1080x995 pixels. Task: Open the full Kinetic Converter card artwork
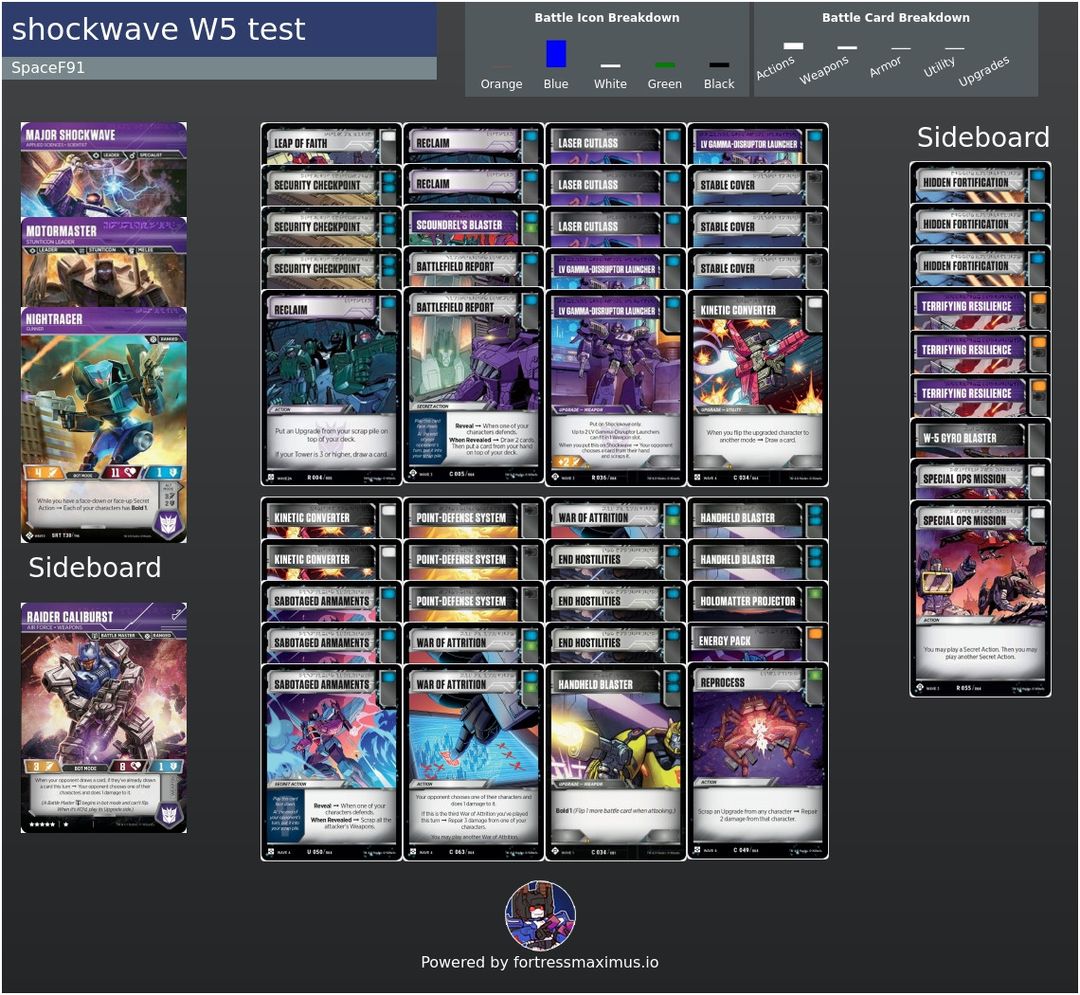pyautogui.click(x=758, y=363)
